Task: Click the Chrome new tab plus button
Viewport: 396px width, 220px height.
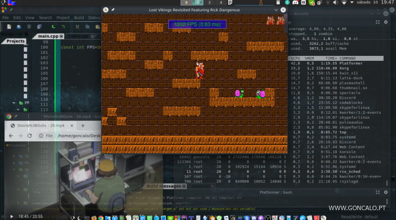Action: click(x=83, y=126)
